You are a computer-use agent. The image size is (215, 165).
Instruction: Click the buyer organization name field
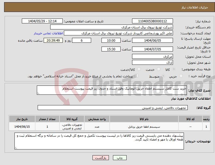tap(112, 27)
